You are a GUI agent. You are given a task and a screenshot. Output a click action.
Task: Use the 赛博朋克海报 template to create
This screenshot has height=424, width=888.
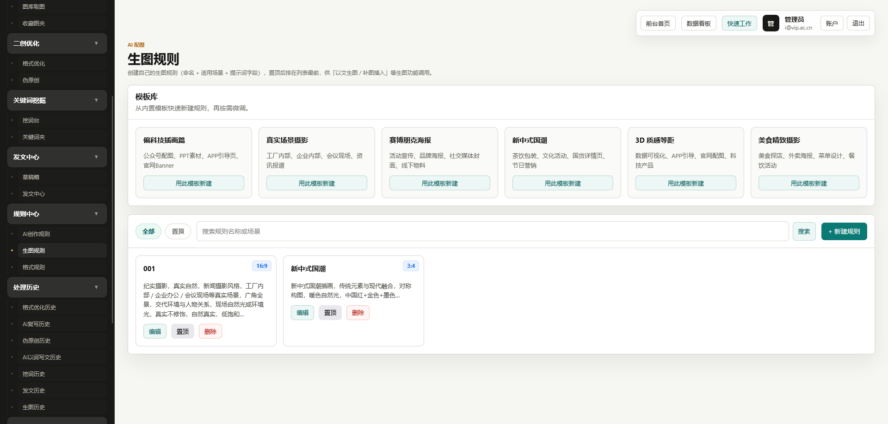click(x=439, y=183)
